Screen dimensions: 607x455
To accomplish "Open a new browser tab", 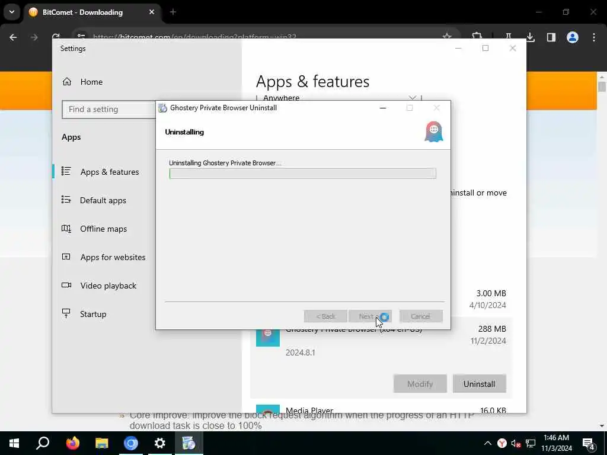I will pos(173,12).
